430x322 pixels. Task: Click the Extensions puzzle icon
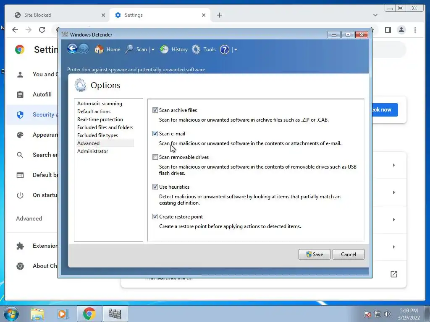coord(20,246)
